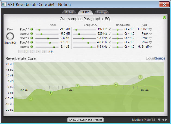Viewport: 171px width, 124px height.
Task: Click the Band 4 bandwidth slider handle
Action: point(117,43)
